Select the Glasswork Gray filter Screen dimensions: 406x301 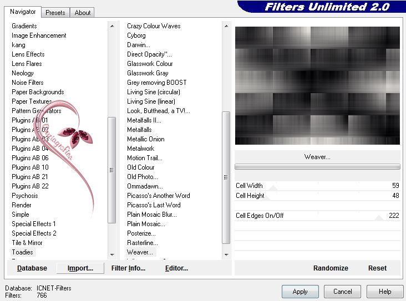(x=148, y=73)
